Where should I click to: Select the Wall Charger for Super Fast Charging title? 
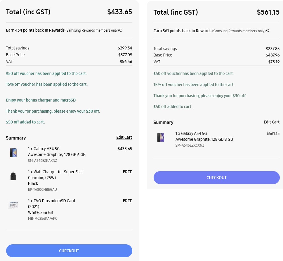click(x=55, y=175)
